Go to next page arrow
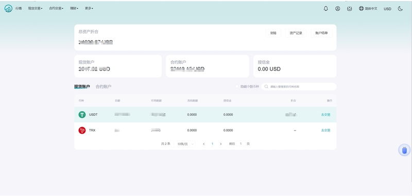 221,144
